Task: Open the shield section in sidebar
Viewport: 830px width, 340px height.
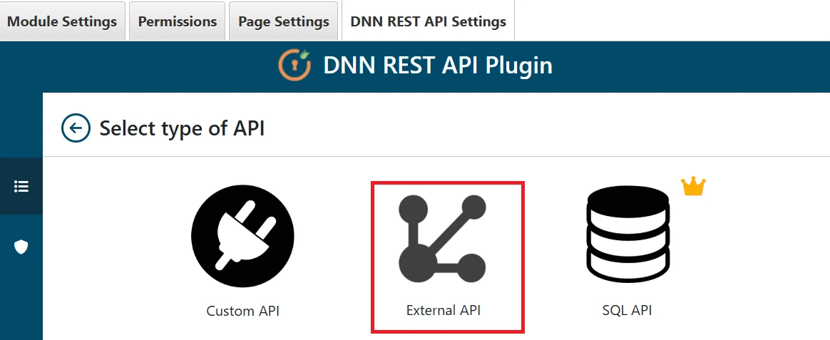Action: coord(21,247)
